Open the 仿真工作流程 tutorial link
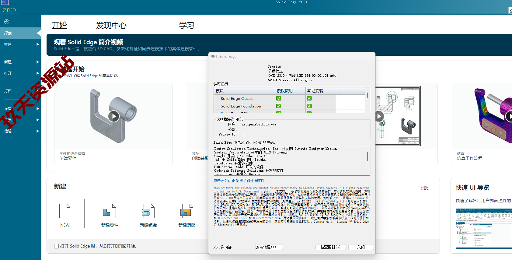512x260 pixels. pos(470,158)
